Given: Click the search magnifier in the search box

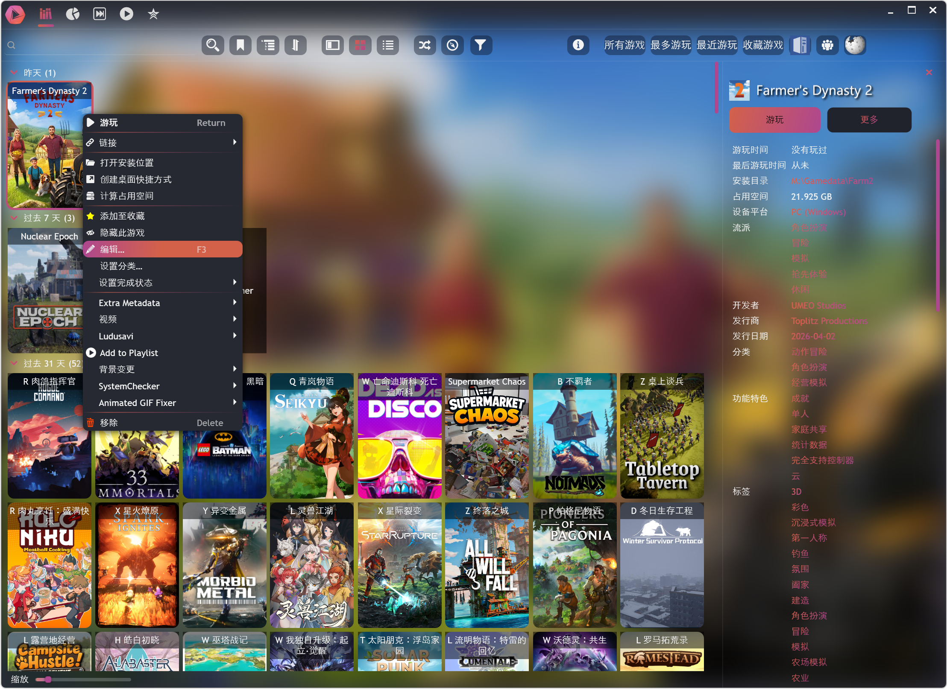Looking at the screenshot, I should [x=12, y=45].
